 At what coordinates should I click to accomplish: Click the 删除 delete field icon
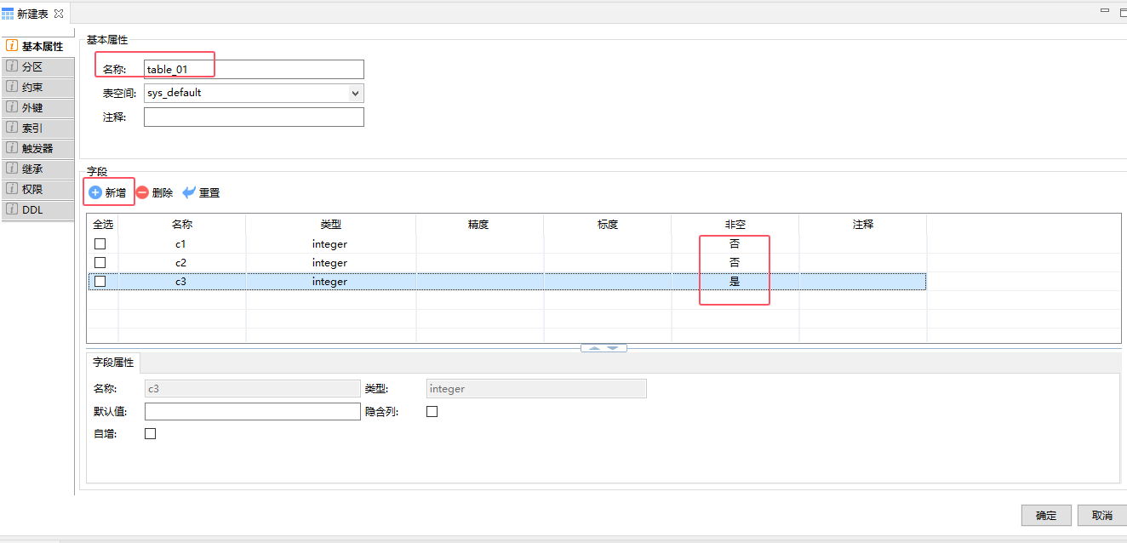click(142, 192)
